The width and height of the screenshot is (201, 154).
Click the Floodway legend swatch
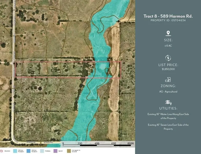[42, 151]
